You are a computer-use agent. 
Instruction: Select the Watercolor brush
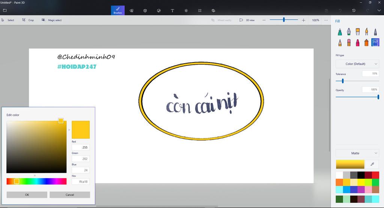[x=366, y=32]
